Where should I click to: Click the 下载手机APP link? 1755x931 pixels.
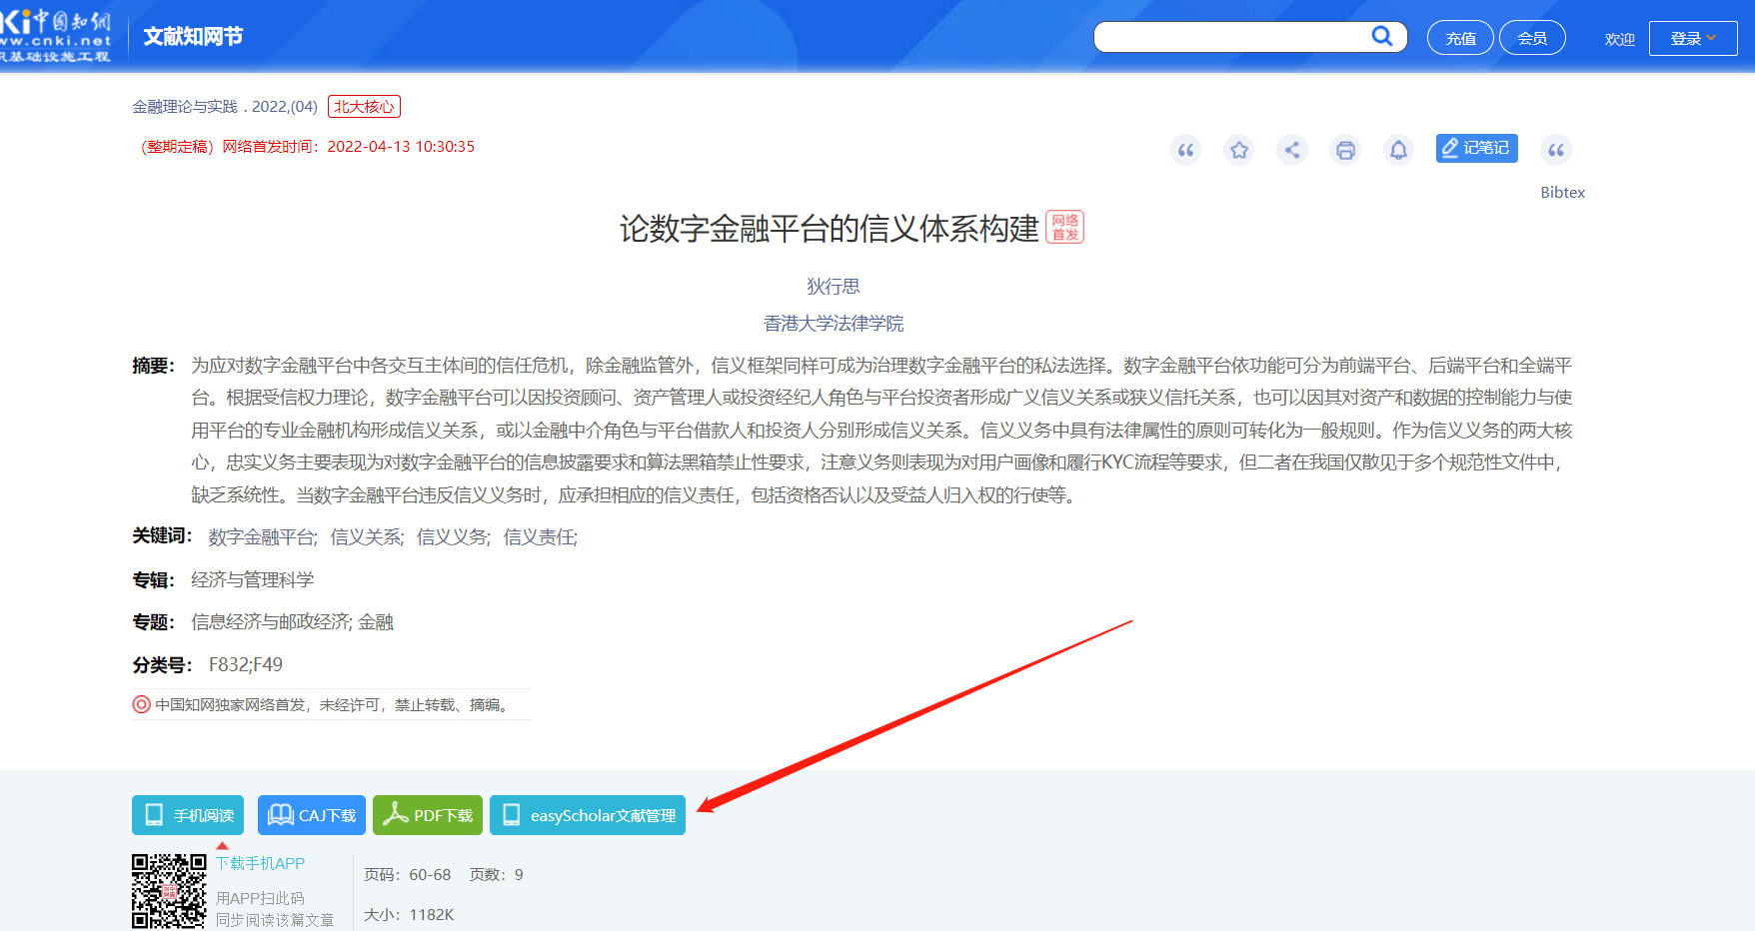click(x=260, y=864)
